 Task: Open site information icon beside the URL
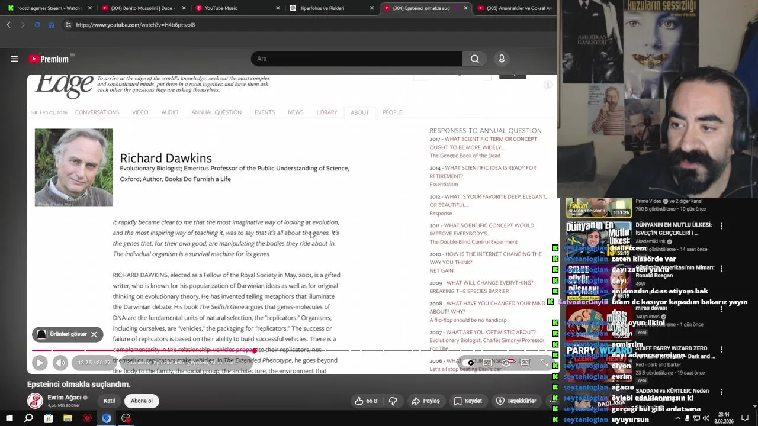coord(68,25)
